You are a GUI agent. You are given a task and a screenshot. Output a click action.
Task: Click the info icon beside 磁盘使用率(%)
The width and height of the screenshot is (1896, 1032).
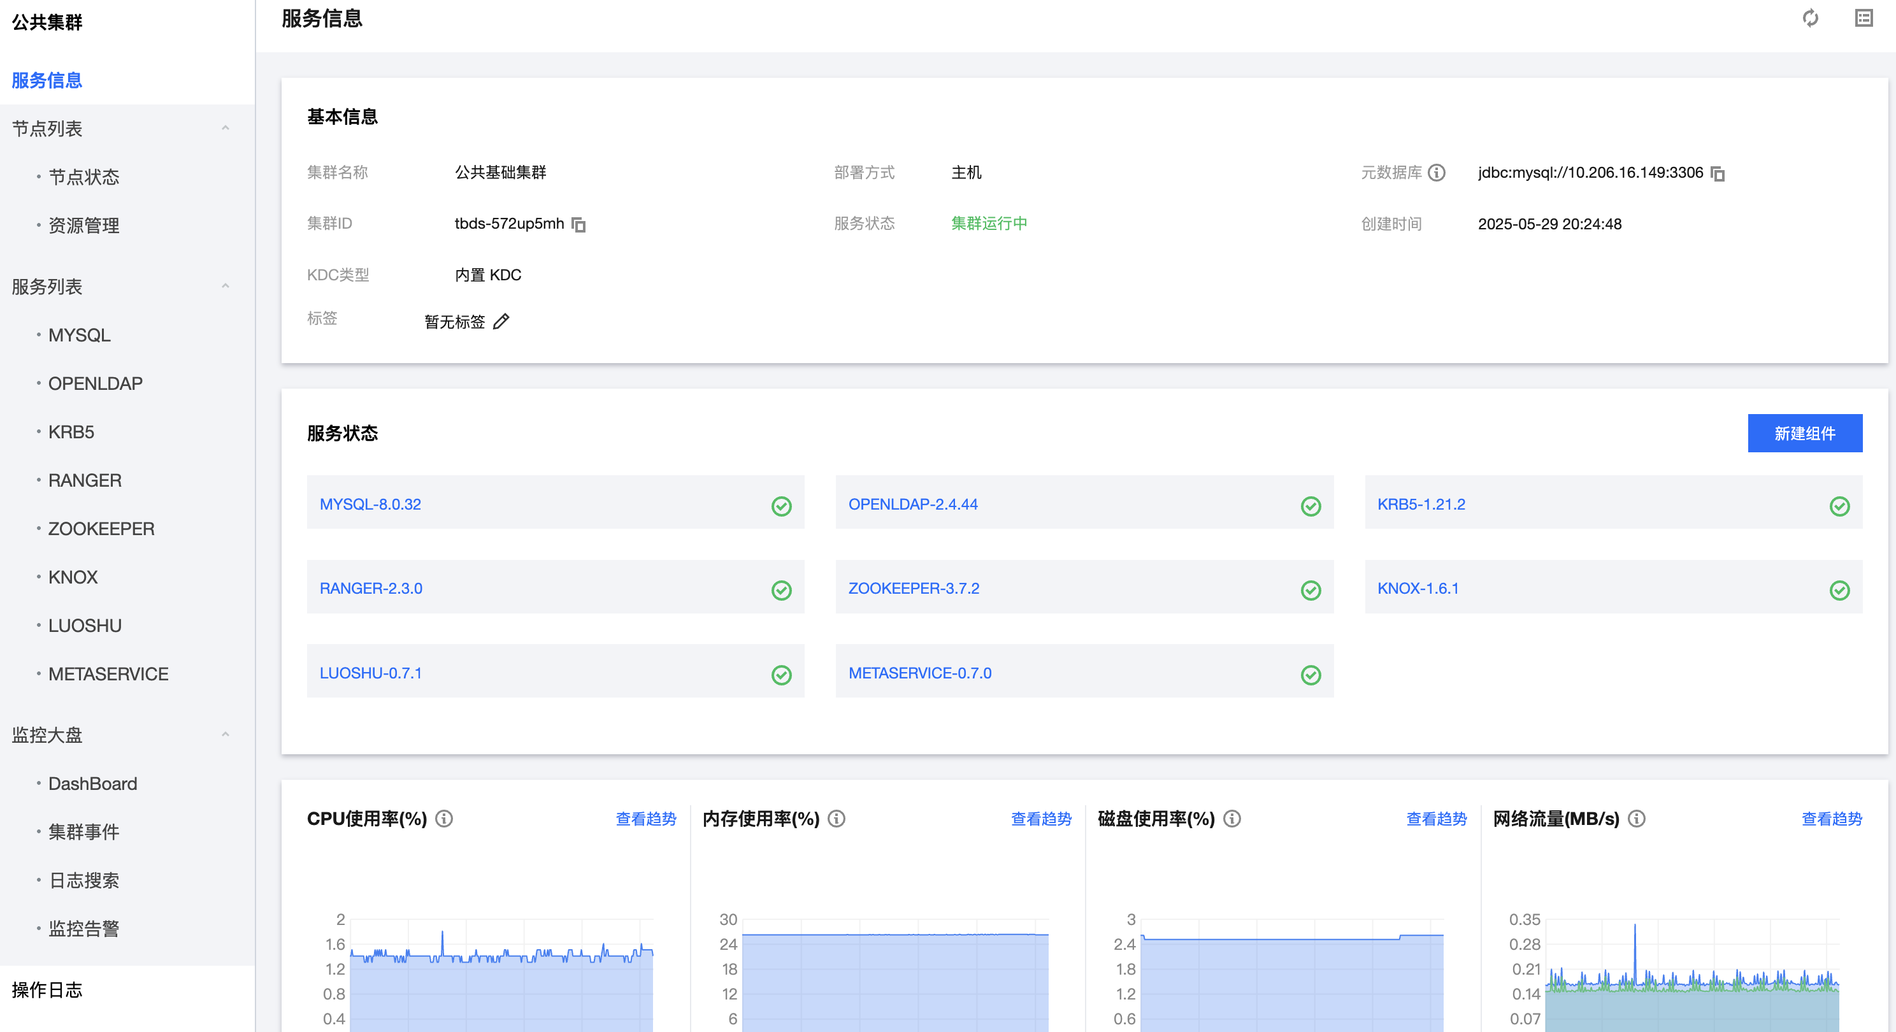point(1232,819)
